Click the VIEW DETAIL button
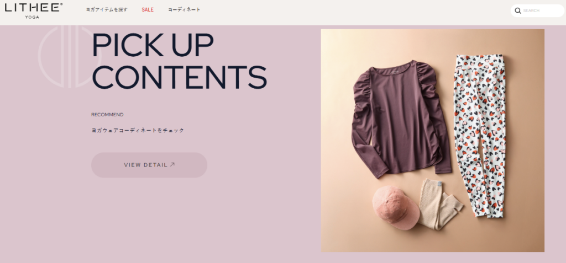 coord(149,165)
